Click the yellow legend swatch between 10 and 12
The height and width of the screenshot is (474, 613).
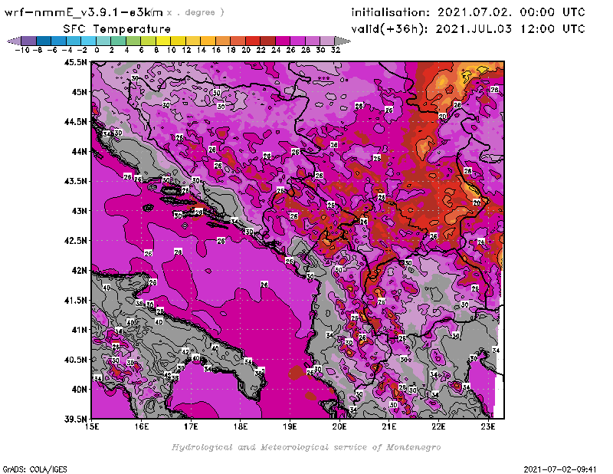(178, 41)
